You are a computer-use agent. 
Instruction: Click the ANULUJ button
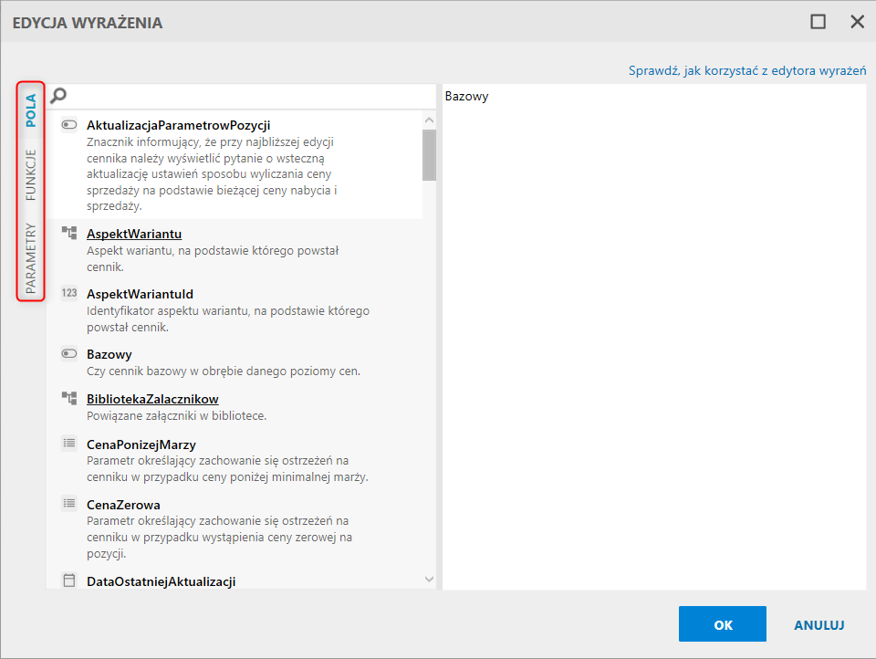point(819,625)
